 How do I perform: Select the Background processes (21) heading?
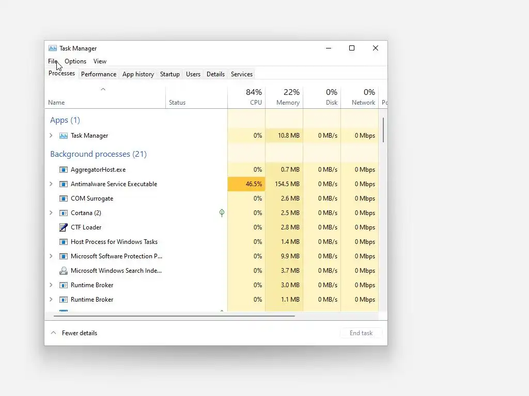pos(99,154)
